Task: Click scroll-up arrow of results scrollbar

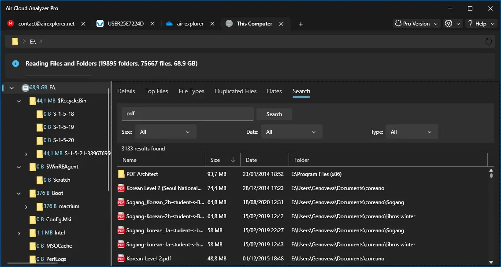Action: pos(491,171)
